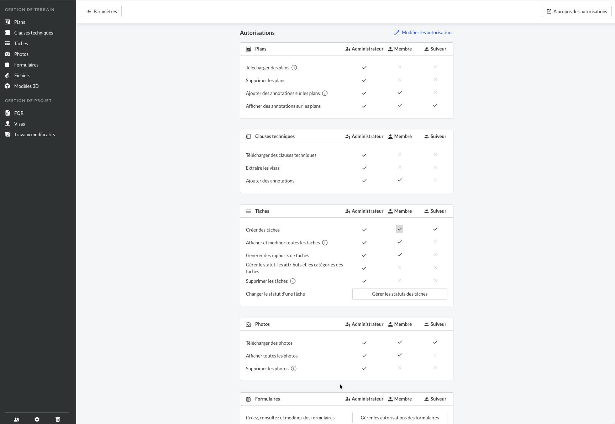Click info icon beside Ajouter des annotations sur les plans
This screenshot has height=424, width=615.
coord(325,93)
